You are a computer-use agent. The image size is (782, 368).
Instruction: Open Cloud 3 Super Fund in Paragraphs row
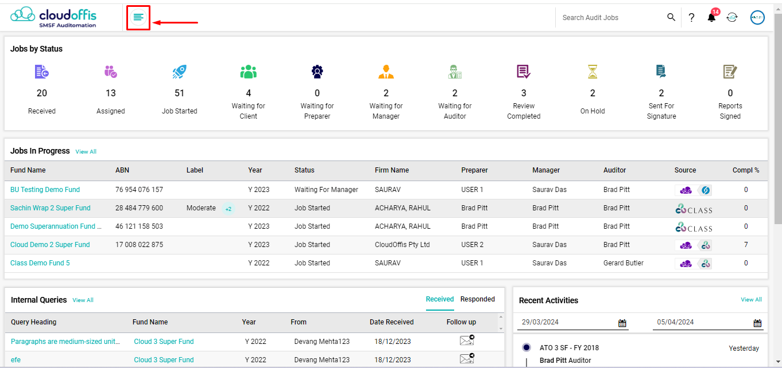(164, 342)
